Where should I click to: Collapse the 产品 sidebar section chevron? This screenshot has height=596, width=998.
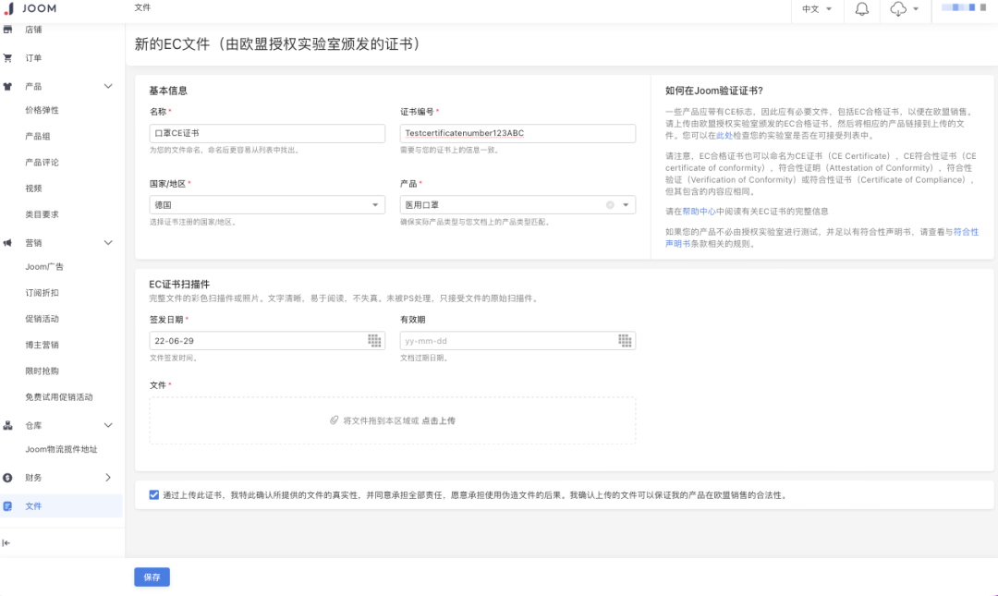(108, 87)
